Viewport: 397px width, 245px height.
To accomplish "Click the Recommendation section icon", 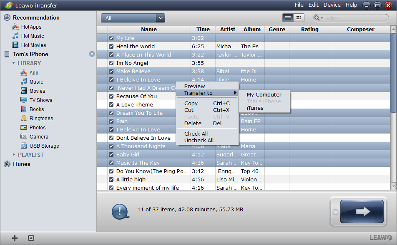I will click(7, 17).
